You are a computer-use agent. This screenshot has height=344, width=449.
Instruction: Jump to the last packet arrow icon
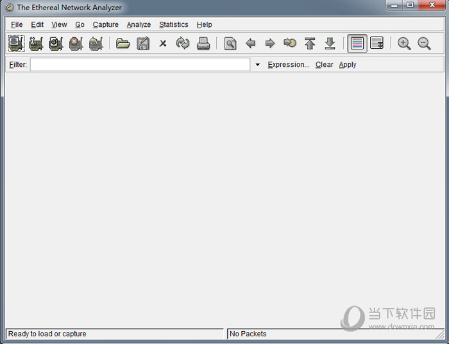click(330, 44)
